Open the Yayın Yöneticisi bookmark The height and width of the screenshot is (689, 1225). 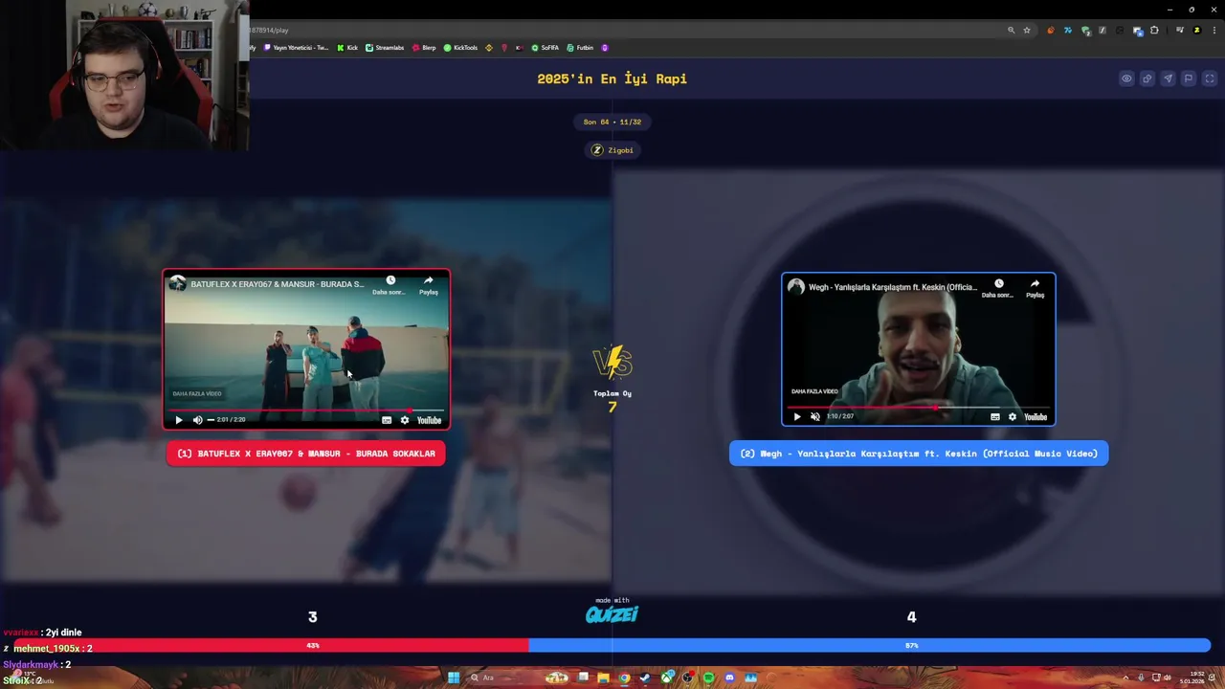[297, 48]
